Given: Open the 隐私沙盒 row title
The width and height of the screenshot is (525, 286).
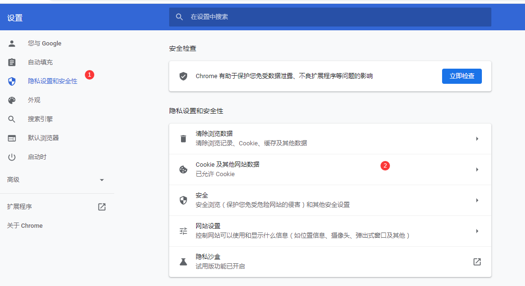Looking at the screenshot, I should (208, 257).
